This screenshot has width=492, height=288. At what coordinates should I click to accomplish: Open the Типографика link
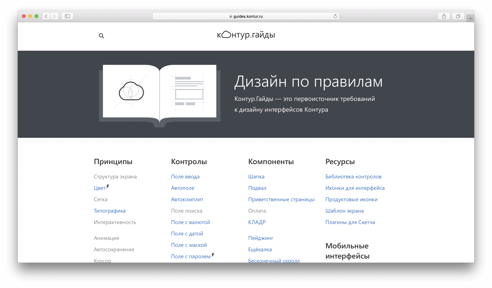[x=110, y=211]
